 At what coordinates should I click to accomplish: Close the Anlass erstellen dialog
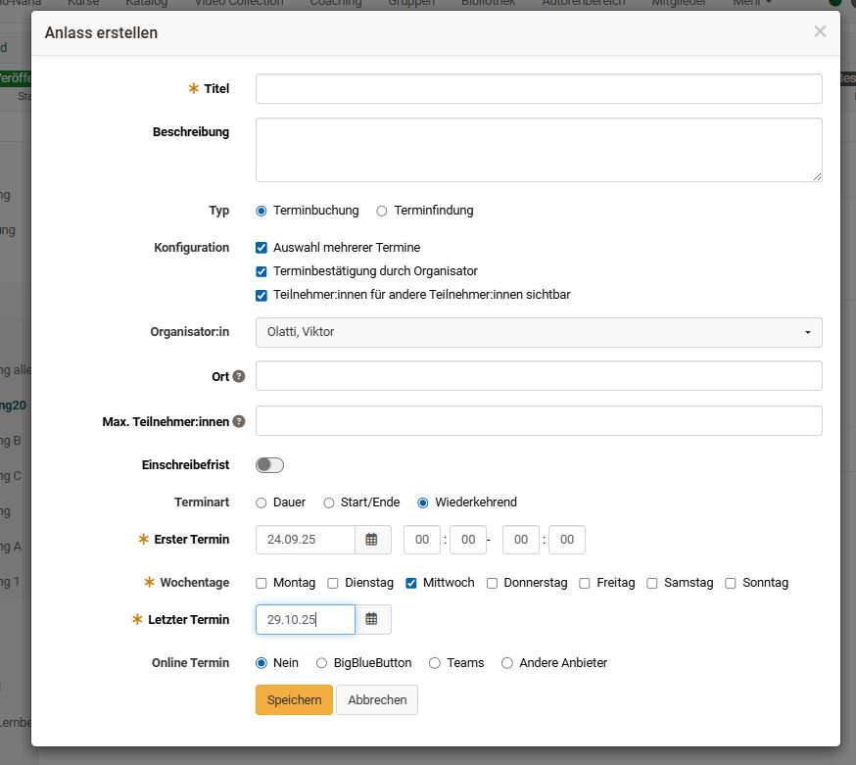820,31
